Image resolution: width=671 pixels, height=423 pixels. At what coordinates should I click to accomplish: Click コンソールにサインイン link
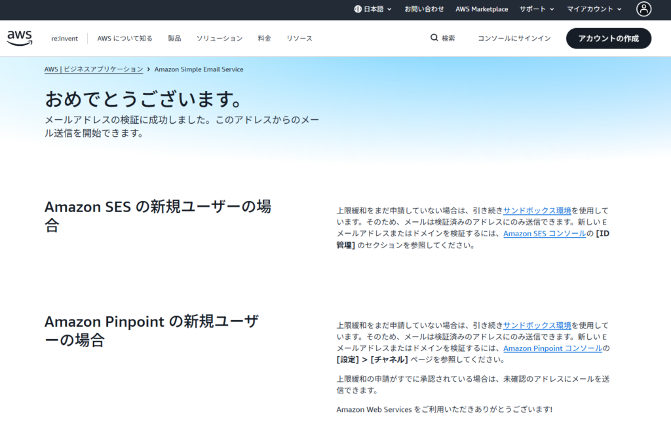coord(514,39)
